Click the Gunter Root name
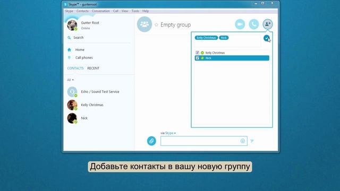 (x=90, y=23)
